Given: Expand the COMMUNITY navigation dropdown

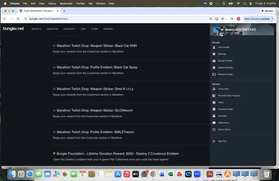Looking at the screenshot, I should point(69,29).
